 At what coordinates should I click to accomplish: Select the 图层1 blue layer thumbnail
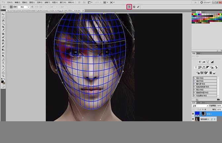coord(197,114)
